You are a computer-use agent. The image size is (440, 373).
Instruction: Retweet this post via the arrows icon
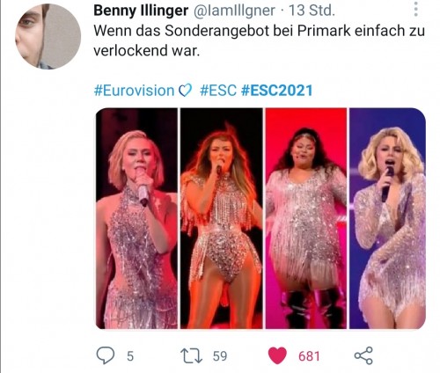pyautogui.click(x=191, y=355)
